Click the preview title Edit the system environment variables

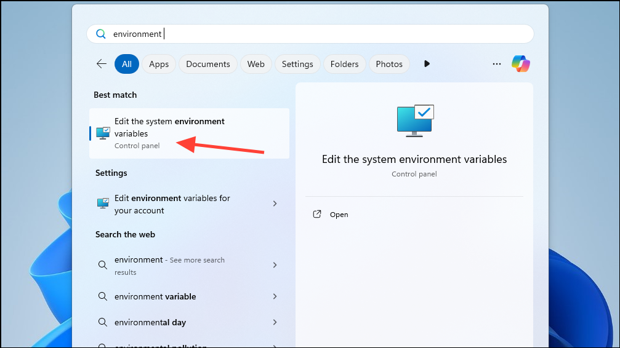[414, 159]
